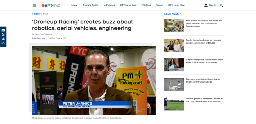Click the Calgary breadcrumb link
The height and width of the screenshot is (124, 256).
36,14
